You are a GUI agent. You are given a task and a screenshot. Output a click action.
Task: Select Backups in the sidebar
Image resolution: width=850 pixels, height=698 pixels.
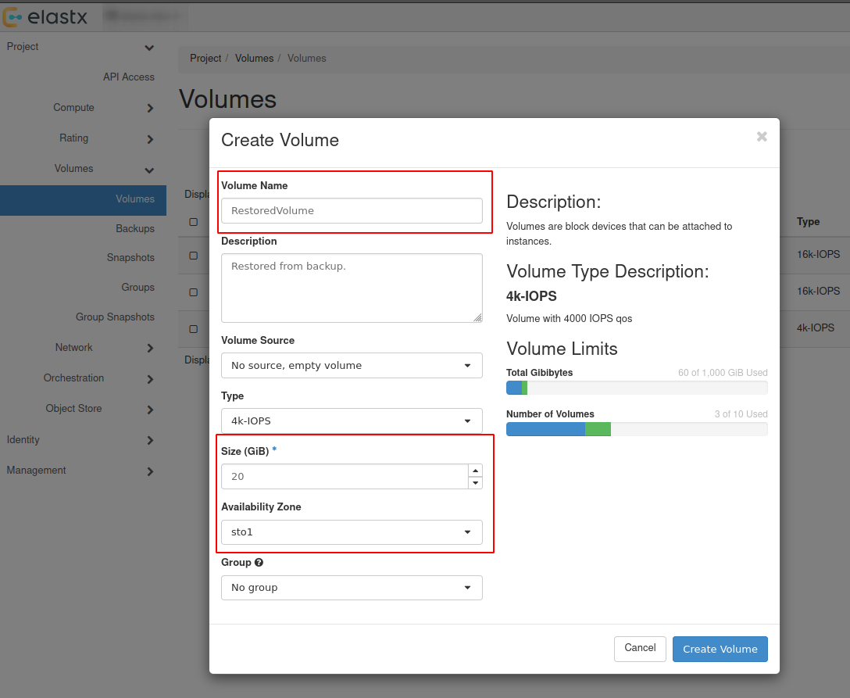(135, 228)
